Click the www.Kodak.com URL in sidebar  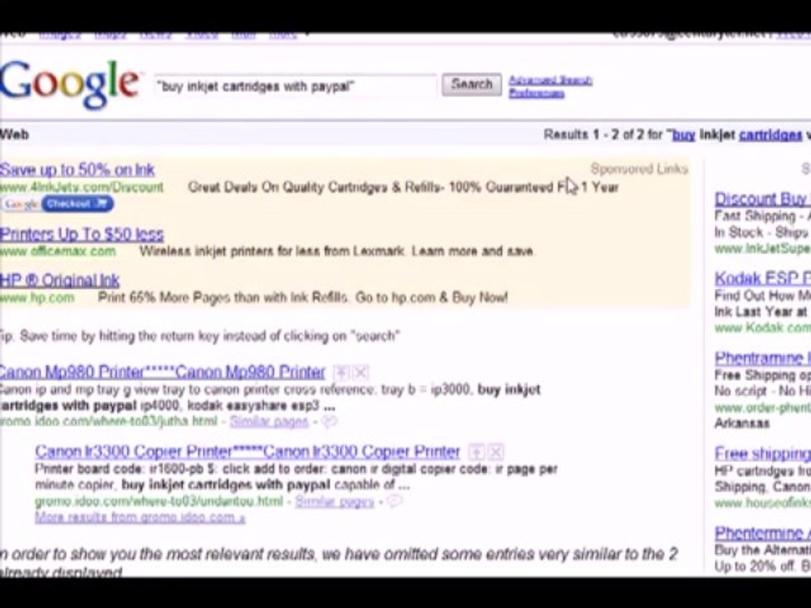763,328
